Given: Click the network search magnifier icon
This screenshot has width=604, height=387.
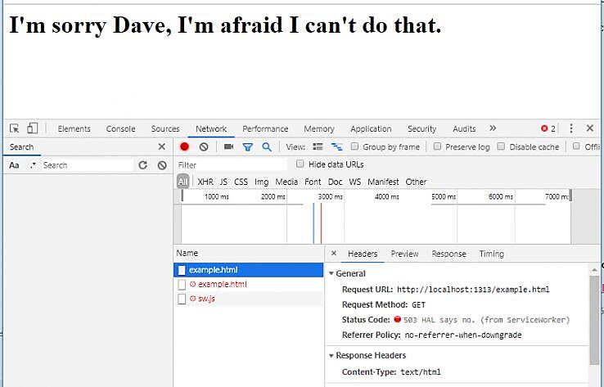Looking at the screenshot, I should (x=267, y=147).
